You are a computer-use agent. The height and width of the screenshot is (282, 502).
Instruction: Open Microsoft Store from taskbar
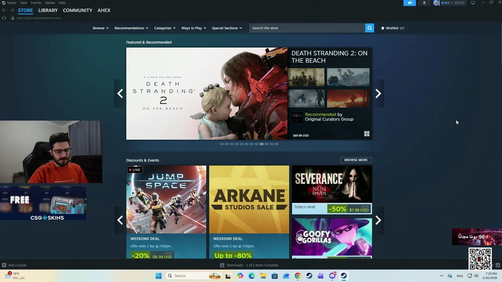point(275,276)
